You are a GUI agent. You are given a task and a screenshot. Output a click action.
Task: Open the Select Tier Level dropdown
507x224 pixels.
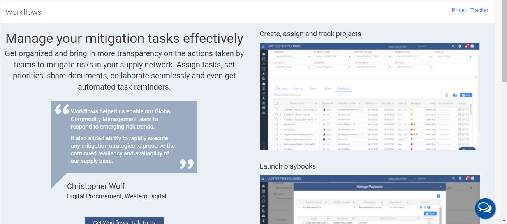(x=414, y=67)
